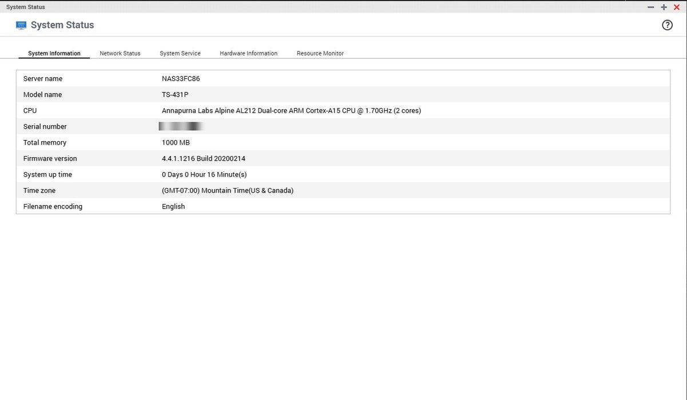Click the Mountain Time zone value
Image resolution: width=687 pixels, height=400 pixels.
(x=228, y=191)
